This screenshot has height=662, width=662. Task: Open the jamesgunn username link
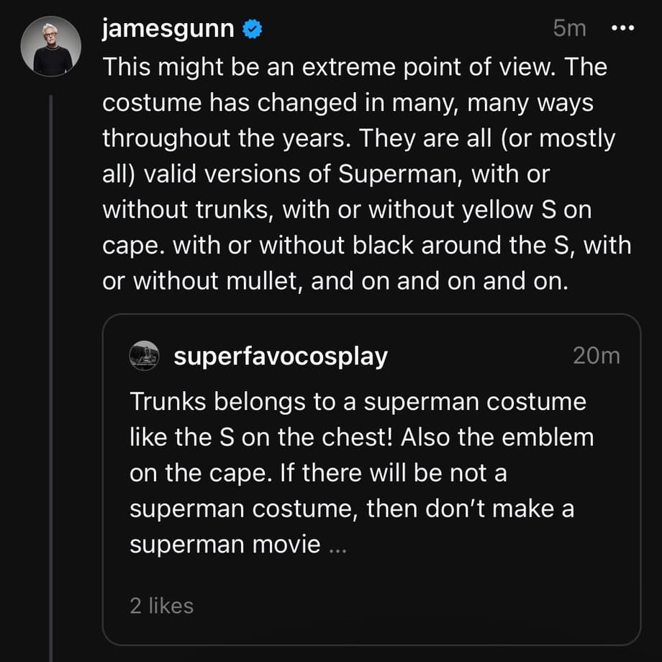(x=168, y=29)
